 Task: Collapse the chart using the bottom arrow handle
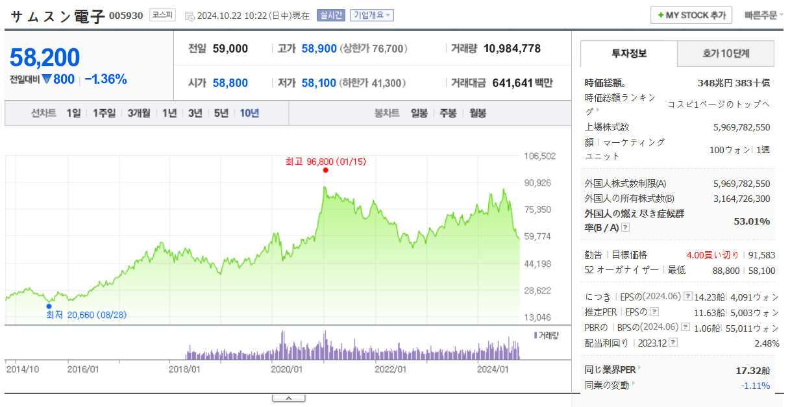(x=289, y=398)
